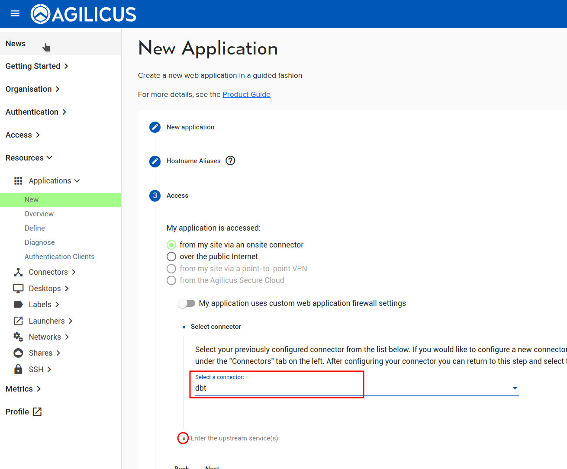This screenshot has height=469, width=567.
Task: Toggle custom web application firewall settings
Action: click(x=187, y=303)
